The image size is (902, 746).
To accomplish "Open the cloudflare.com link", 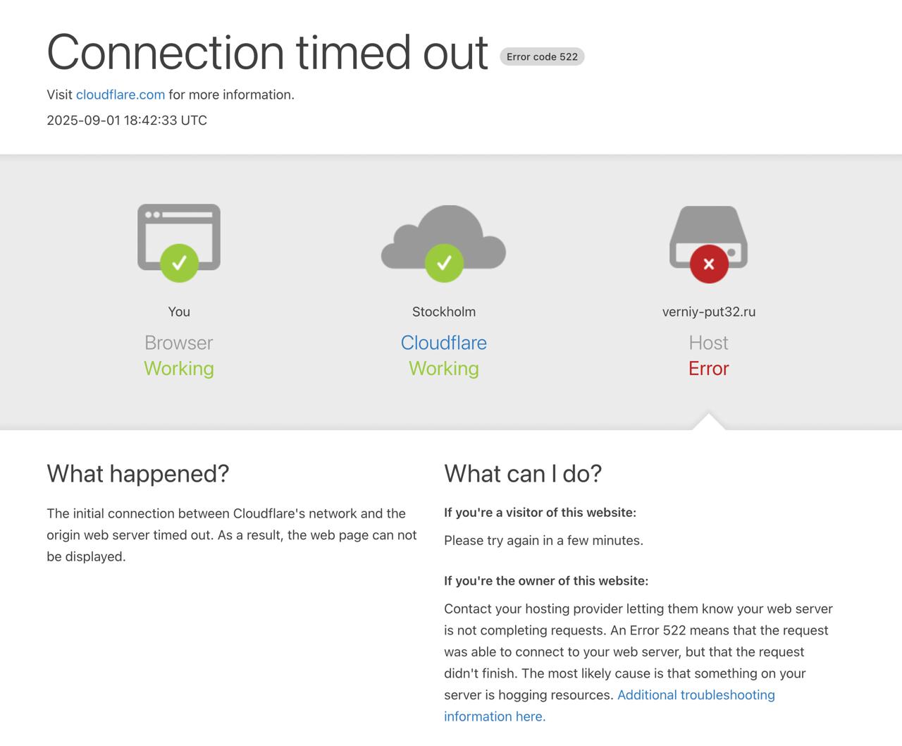I will (121, 94).
